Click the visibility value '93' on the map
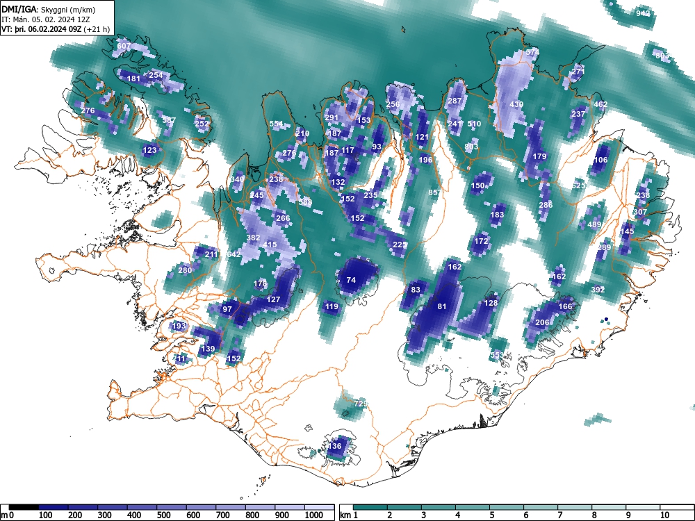The width and height of the screenshot is (695, 521). pos(377,147)
